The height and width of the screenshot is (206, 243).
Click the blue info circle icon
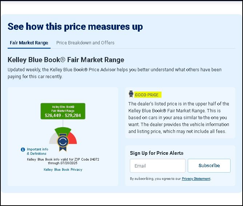click(23, 150)
